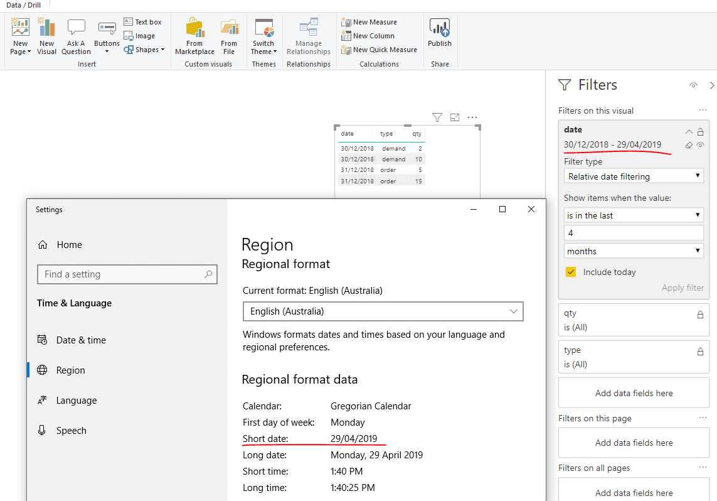Image resolution: width=717 pixels, height=501 pixels.
Task: Click Add data fields here under page filters
Action: coord(634,443)
